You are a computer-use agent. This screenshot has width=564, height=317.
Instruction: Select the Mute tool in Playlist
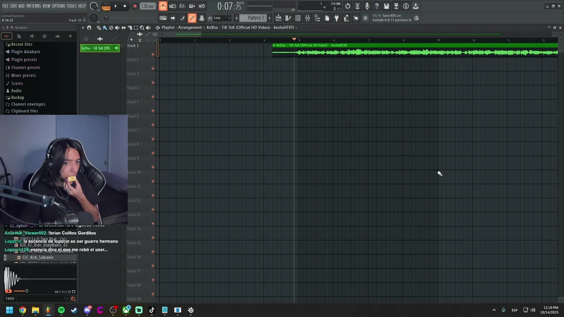pyautogui.click(x=117, y=28)
